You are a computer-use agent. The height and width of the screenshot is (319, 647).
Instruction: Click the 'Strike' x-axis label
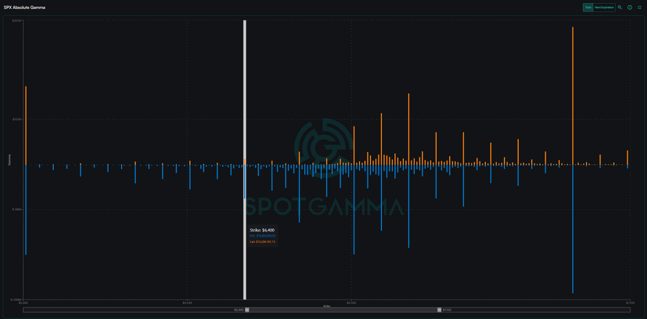(x=327, y=306)
